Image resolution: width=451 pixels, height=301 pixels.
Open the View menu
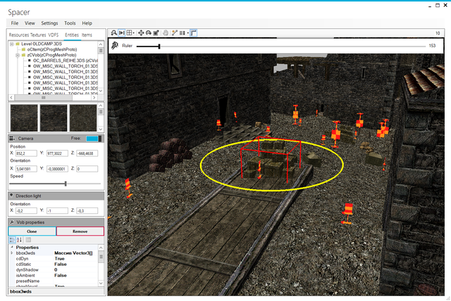click(x=30, y=23)
